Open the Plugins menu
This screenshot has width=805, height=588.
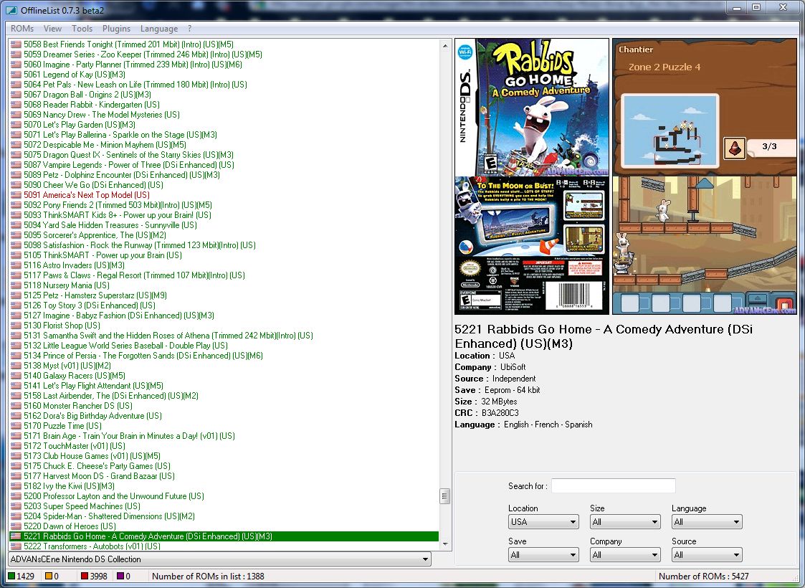pyautogui.click(x=118, y=29)
